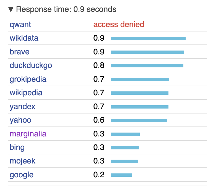Open the mojeek engine link
The width and height of the screenshot is (213, 190).
click(22, 161)
